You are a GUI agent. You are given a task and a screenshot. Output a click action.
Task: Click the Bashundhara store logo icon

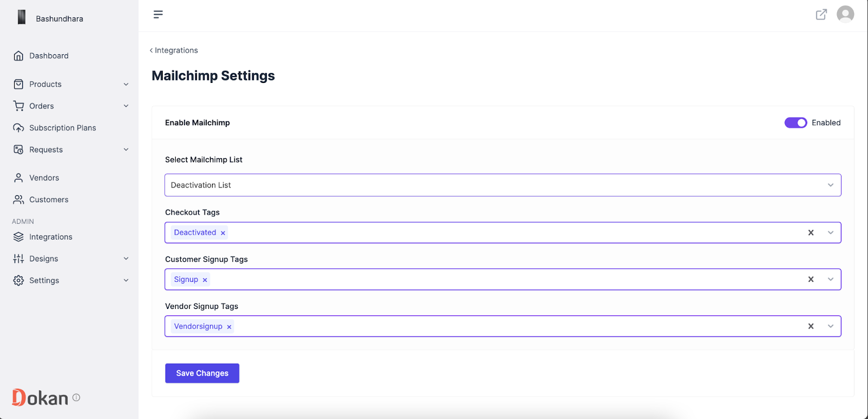click(x=21, y=17)
